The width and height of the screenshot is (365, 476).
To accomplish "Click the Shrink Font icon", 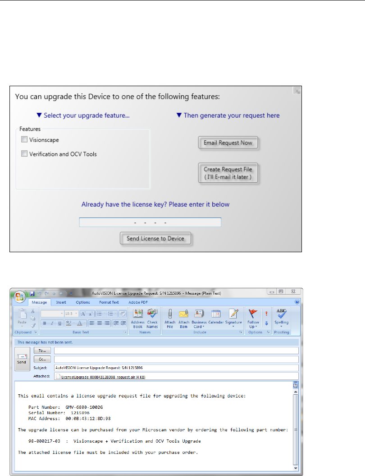I will [90, 314].
